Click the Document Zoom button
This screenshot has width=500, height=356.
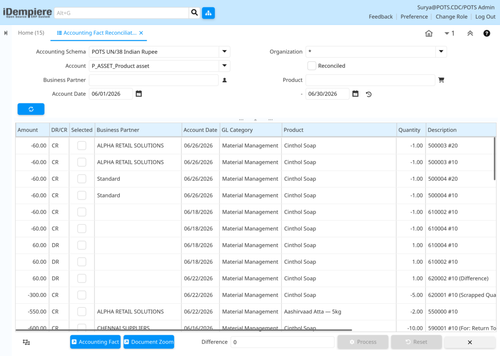[149, 342]
